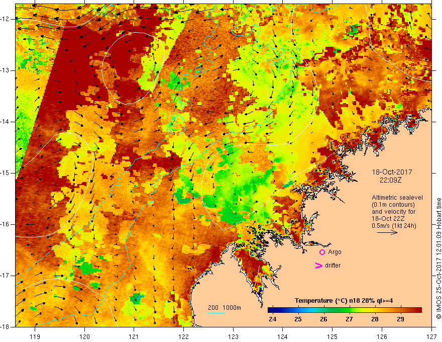Click the longitude axis label 119
This screenshot has height=342, width=442.
35,336
